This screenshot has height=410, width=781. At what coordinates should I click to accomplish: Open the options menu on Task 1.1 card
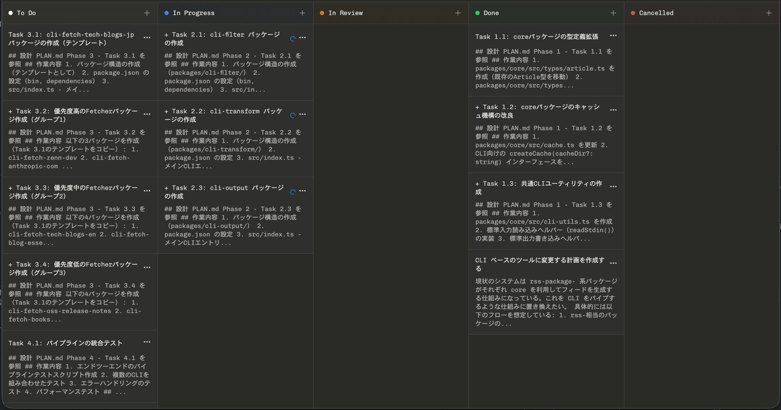coord(613,35)
